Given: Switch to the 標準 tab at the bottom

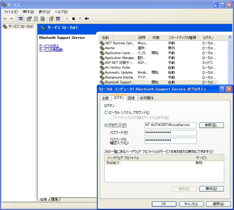Looking at the screenshot, I should pos(54,200).
